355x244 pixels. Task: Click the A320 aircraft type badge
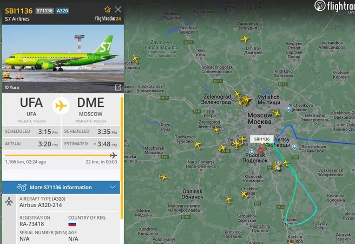click(x=62, y=11)
